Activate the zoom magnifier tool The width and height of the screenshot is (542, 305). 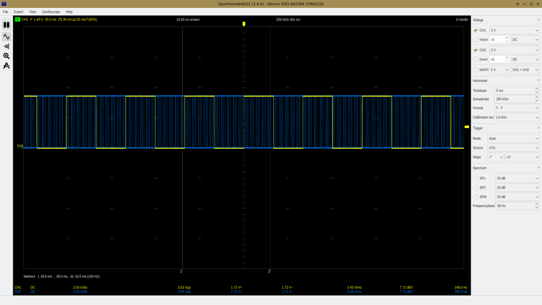tap(6, 56)
